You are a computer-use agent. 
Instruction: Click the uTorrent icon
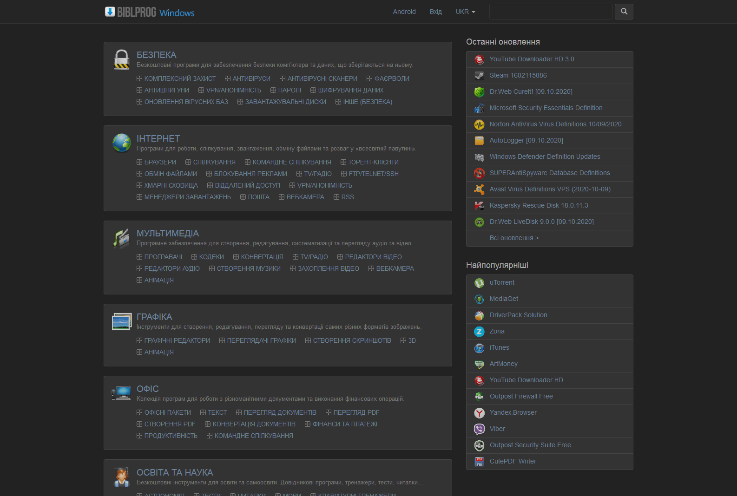point(479,283)
